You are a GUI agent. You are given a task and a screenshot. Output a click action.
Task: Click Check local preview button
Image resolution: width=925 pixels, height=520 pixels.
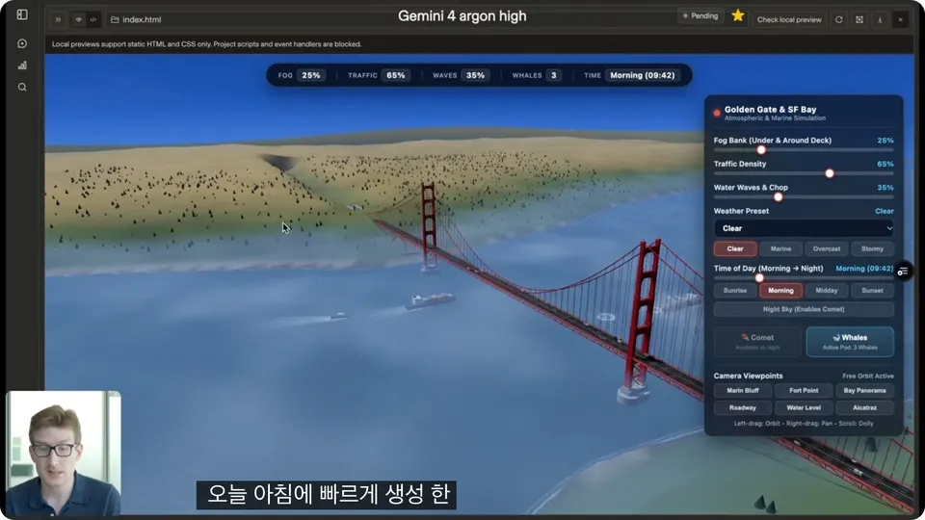pos(789,19)
